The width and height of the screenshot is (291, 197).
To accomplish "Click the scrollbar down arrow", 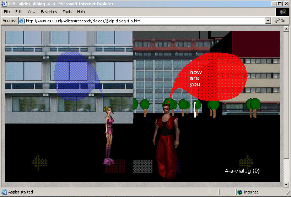I will [286, 184].
